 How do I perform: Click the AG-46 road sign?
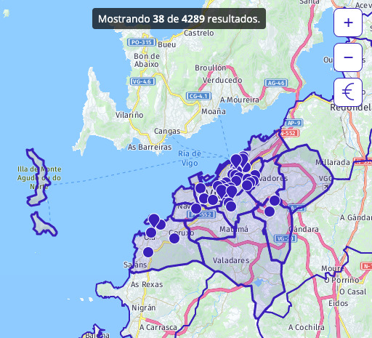click(276, 83)
